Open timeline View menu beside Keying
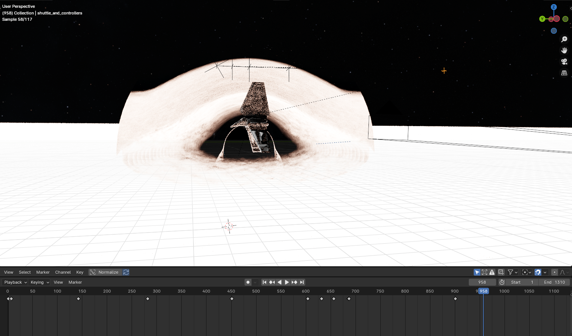Image resolution: width=572 pixels, height=336 pixels. click(x=58, y=282)
